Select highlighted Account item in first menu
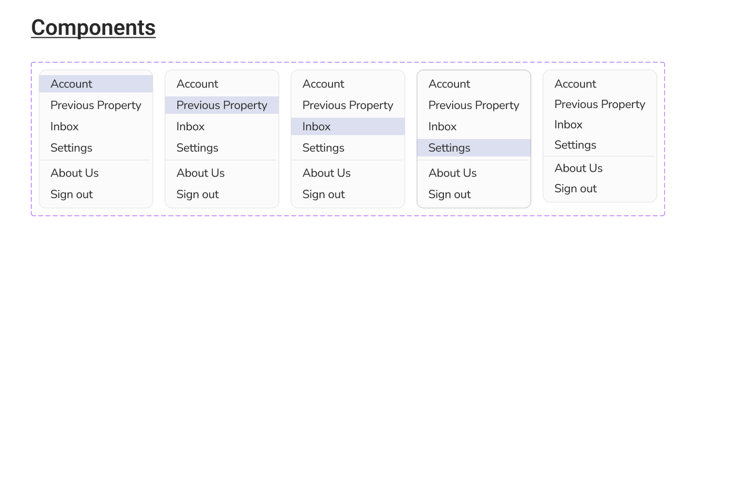The height and width of the screenshot is (494, 755). 96,84
